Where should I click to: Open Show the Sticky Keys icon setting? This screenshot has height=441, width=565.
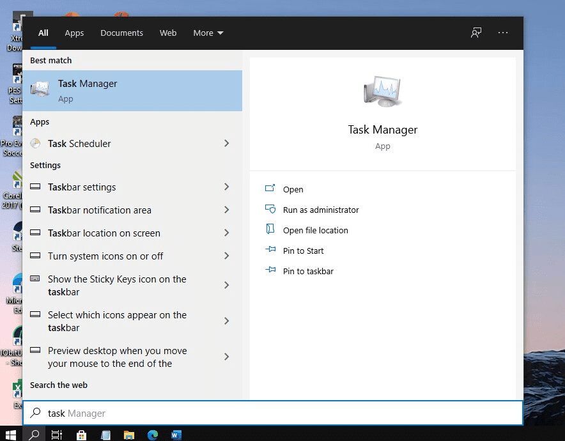pos(132,285)
